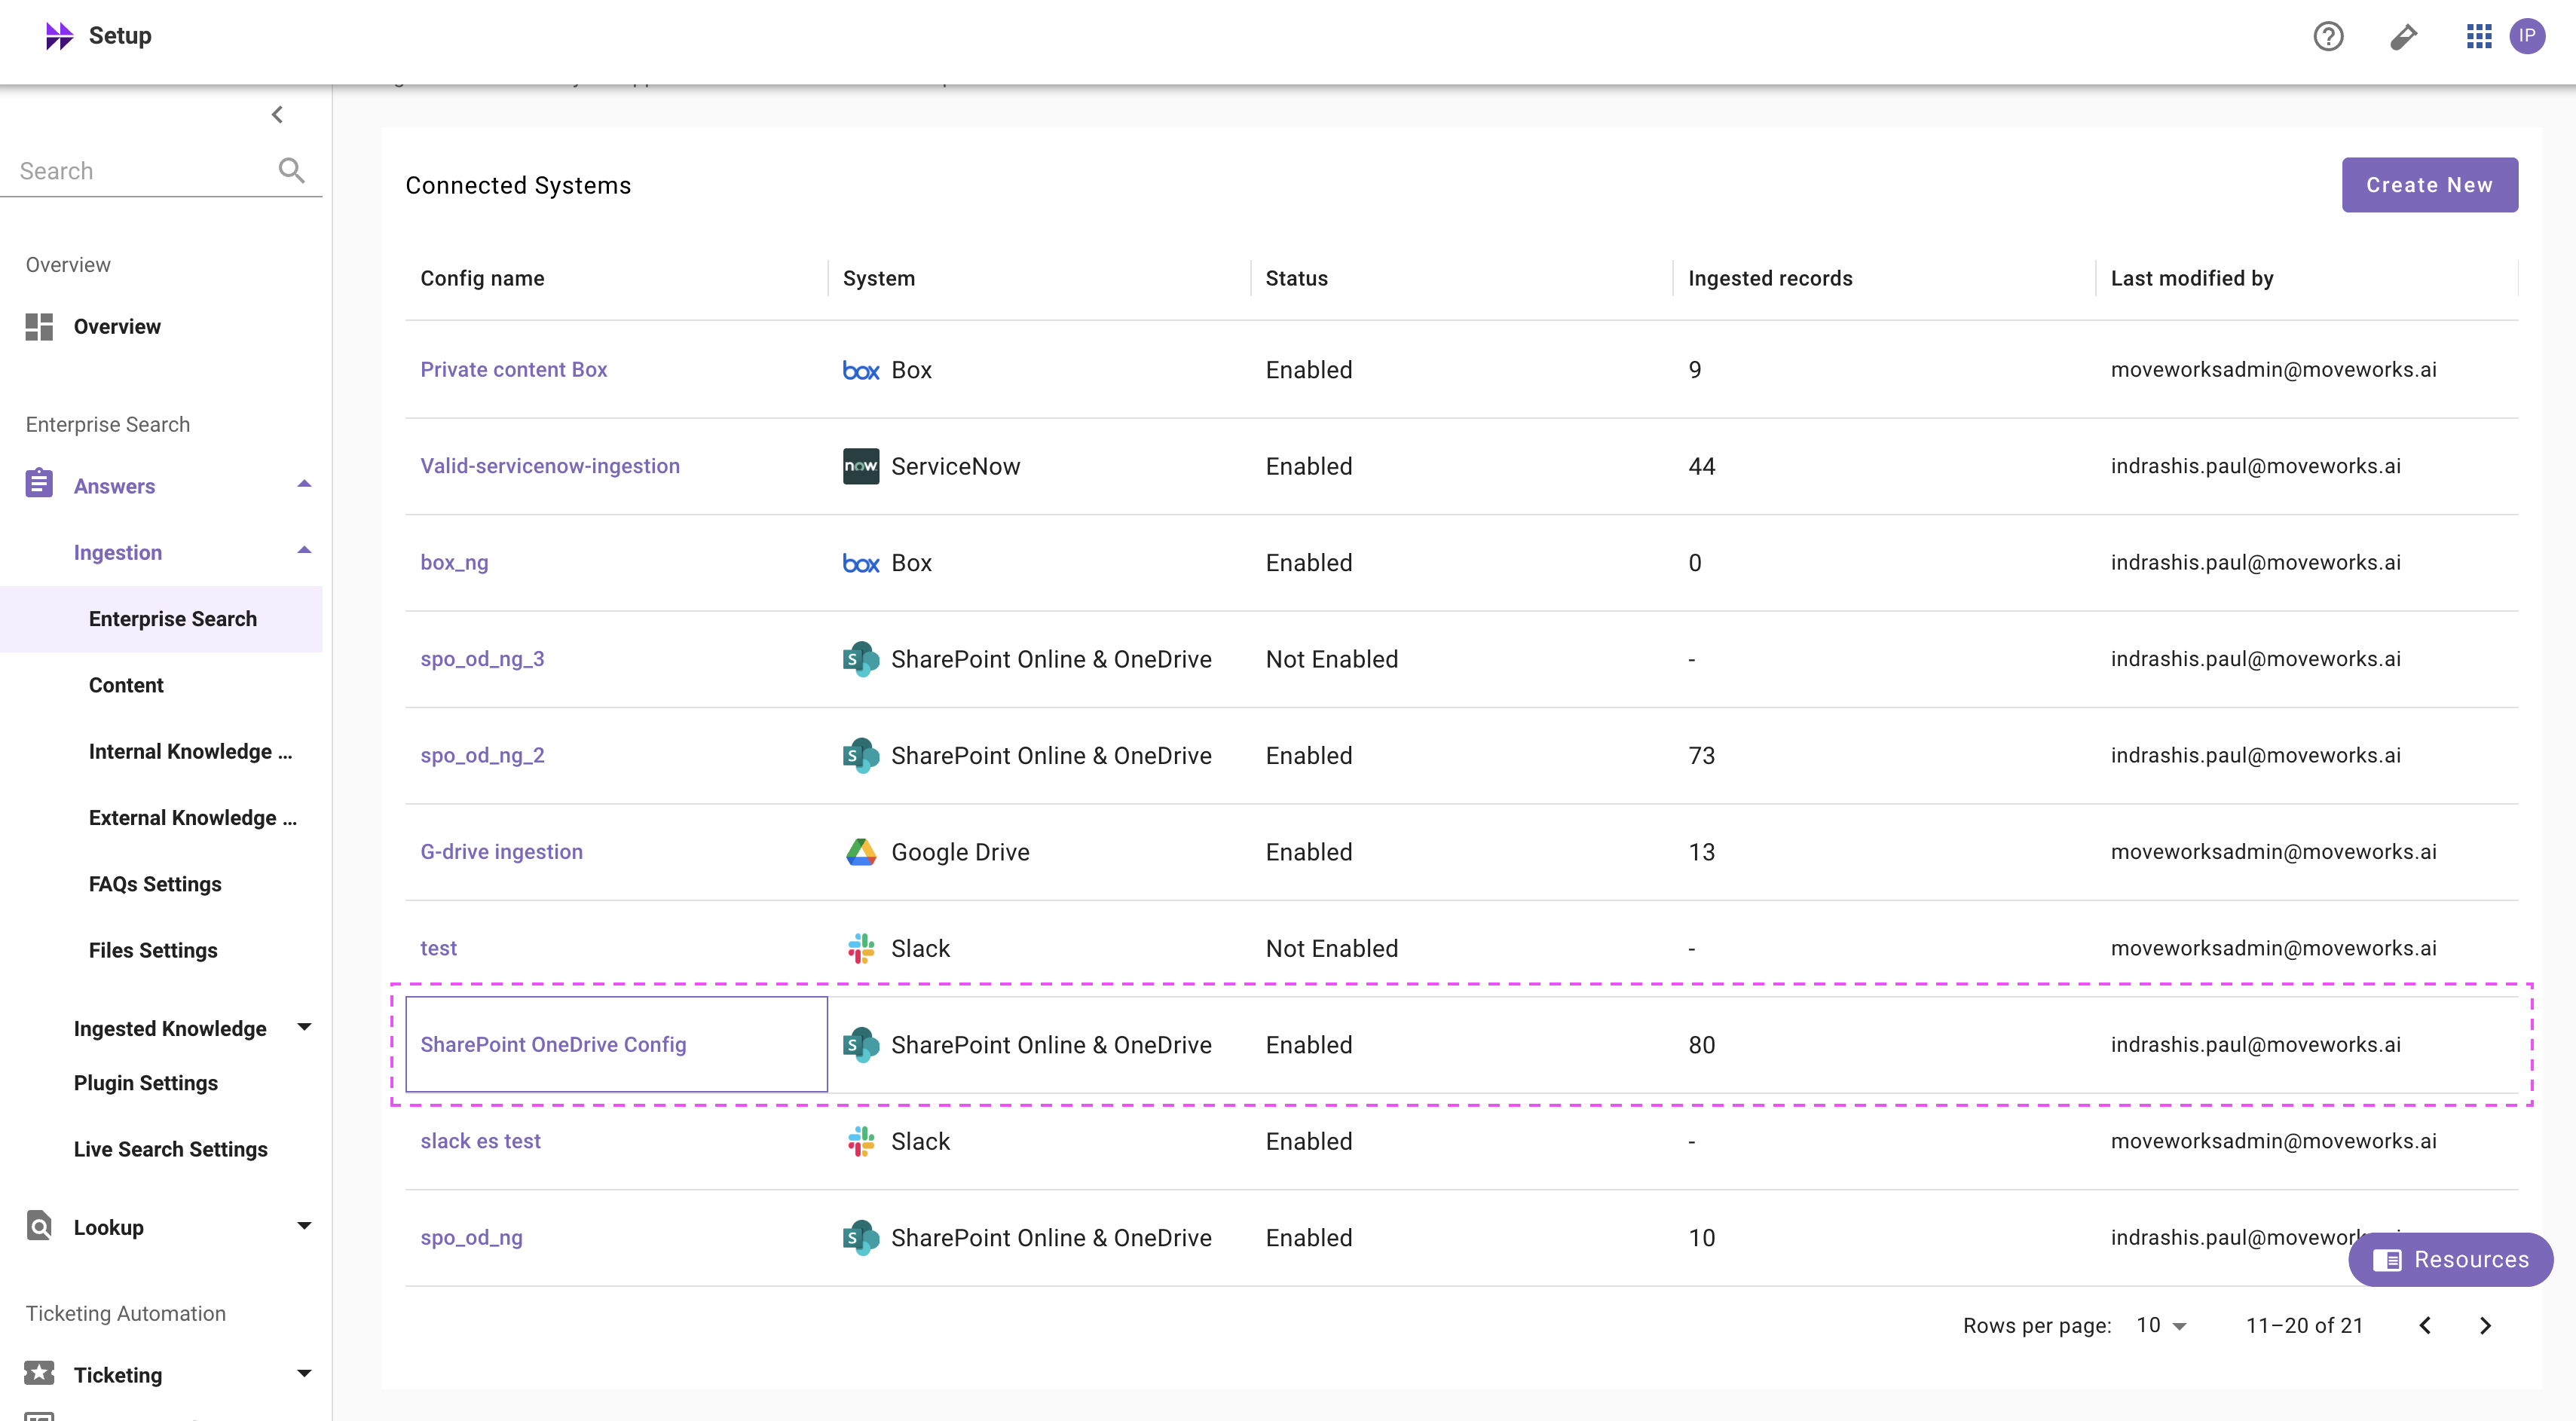Viewport: 2576px width, 1421px height.
Task: Click the help question mark icon
Action: pyautogui.click(x=2328, y=37)
